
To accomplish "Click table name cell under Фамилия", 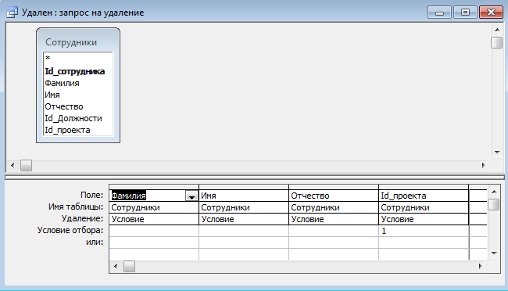I will pyautogui.click(x=154, y=207).
